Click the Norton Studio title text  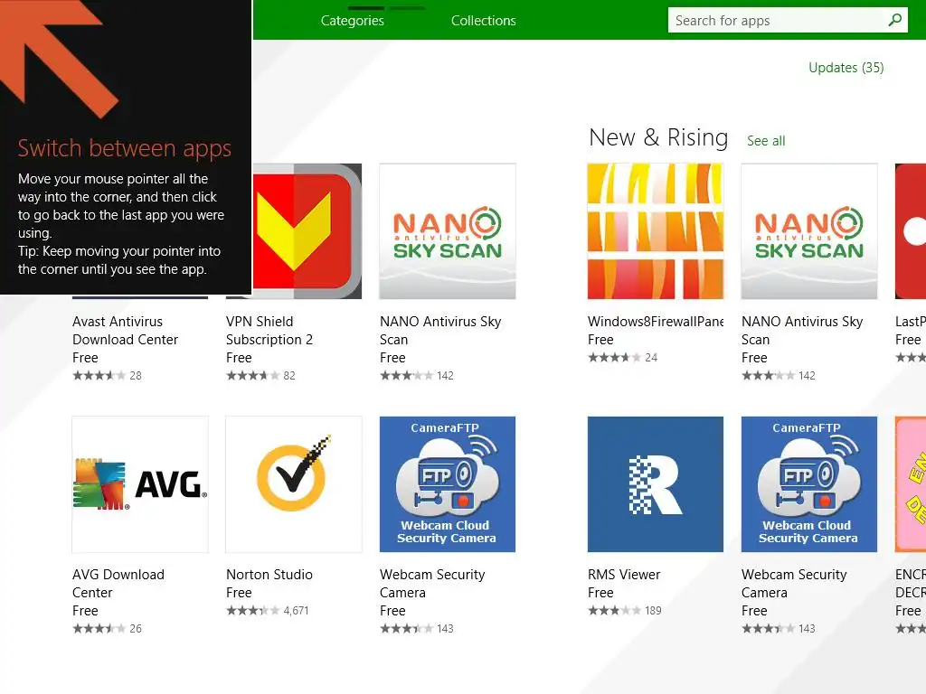(269, 575)
